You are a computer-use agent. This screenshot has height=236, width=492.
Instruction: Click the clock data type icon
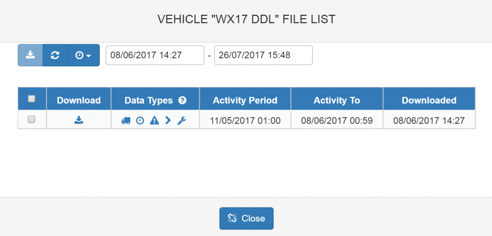(x=140, y=120)
